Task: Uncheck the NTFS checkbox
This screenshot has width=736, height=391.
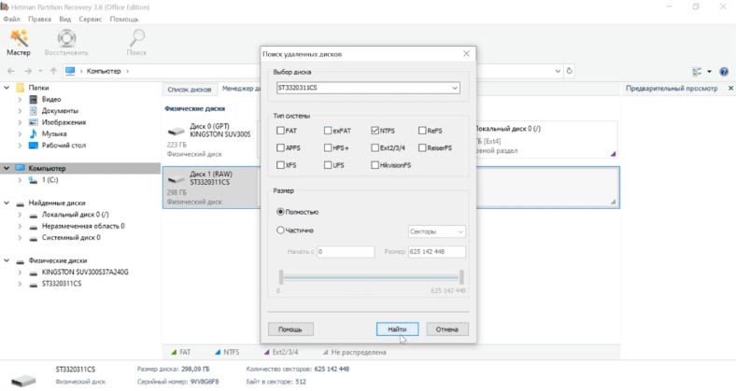Action: 375,131
